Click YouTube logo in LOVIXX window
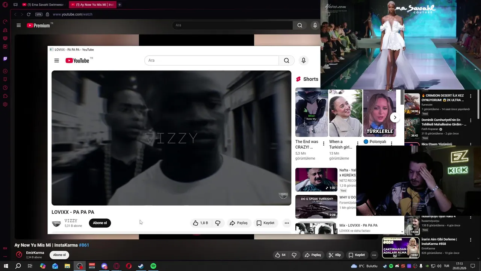This screenshot has height=271, width=481. point(77,61)
